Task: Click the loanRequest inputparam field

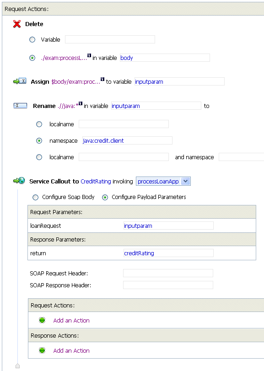Action: click(x=168, y=226)
